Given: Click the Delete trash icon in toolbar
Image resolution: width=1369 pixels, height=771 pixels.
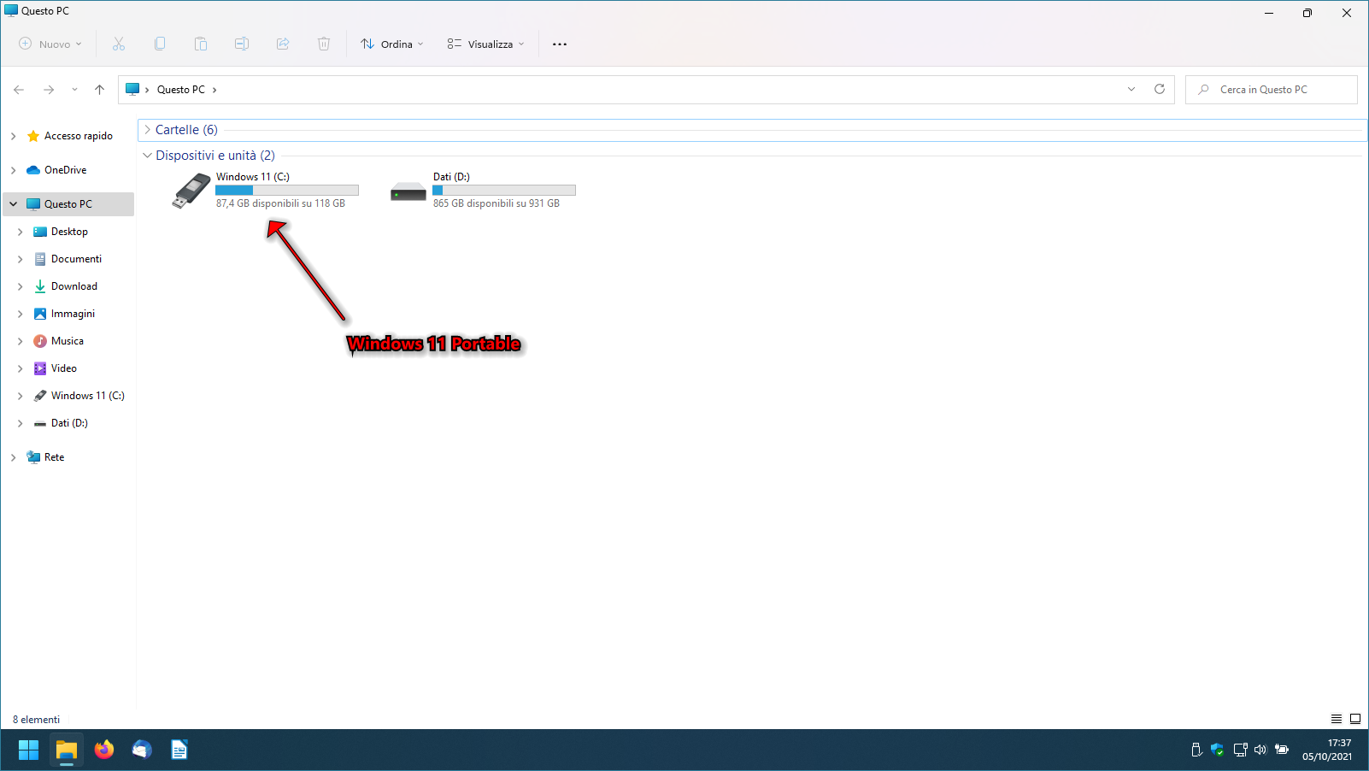Looking at the screenshot, I should [x=324, y=44].
